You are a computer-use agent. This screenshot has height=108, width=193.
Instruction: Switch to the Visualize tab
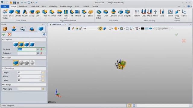[86, 6]
